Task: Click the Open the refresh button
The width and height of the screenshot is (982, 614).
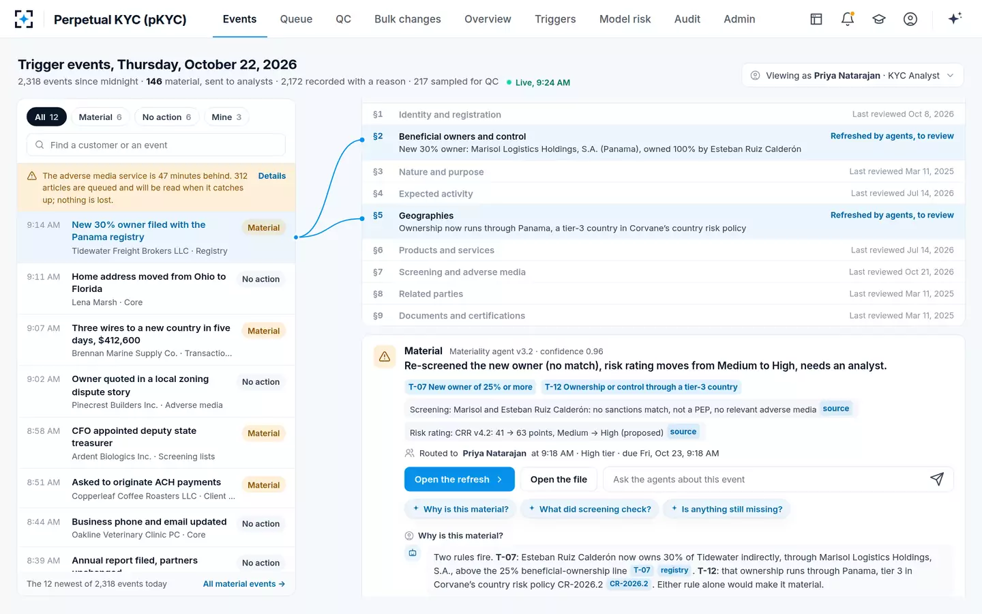Action: tap(459, 480)
